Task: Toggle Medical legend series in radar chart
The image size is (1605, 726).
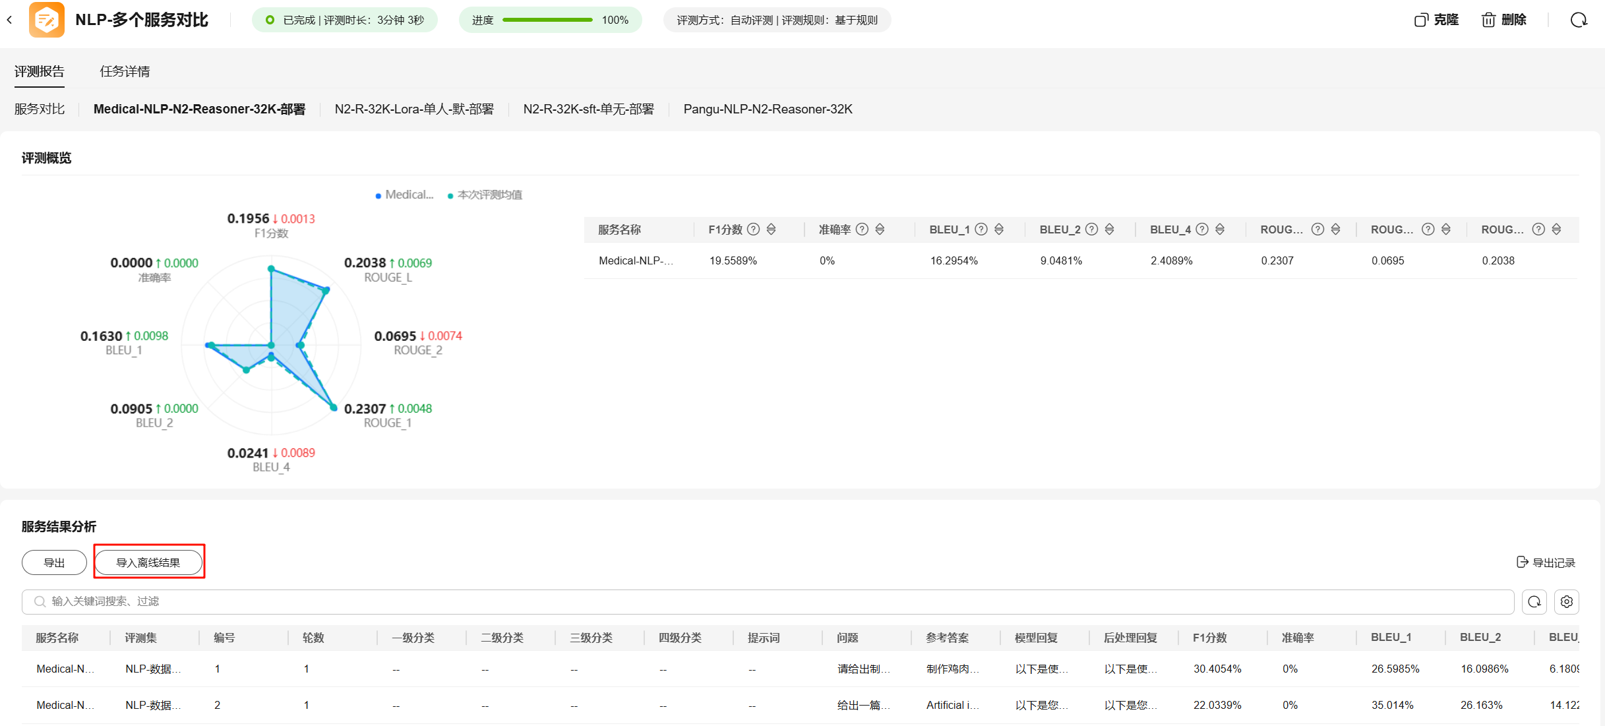Action: [x=404, y=195]
